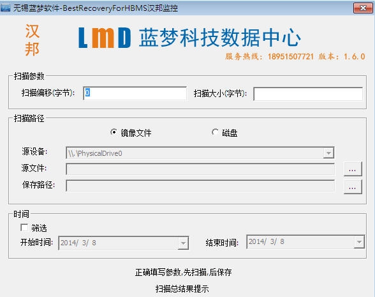
Task: Browse for the 保存路径 with the ... button
Action: pyautogui.click(x=353, y=187)
